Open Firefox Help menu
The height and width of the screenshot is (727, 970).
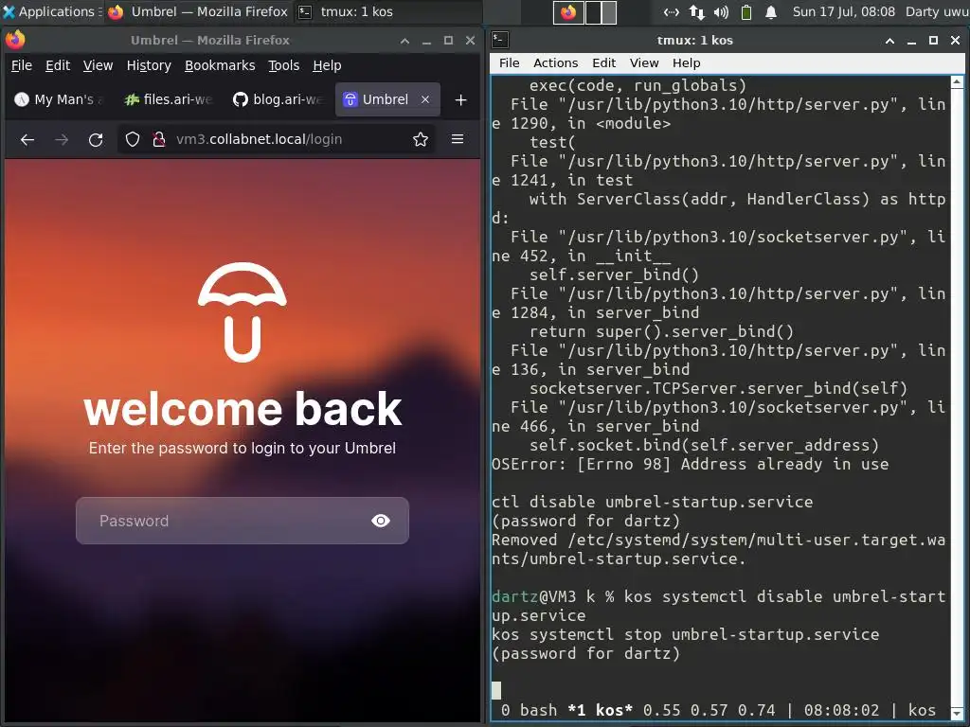[x=327, y=65]
